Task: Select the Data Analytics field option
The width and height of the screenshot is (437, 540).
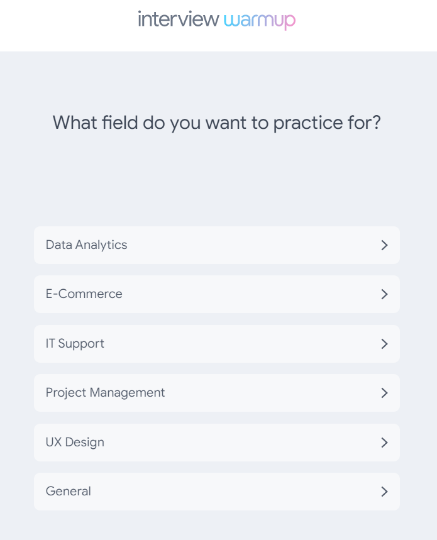Action: [216, 245]
